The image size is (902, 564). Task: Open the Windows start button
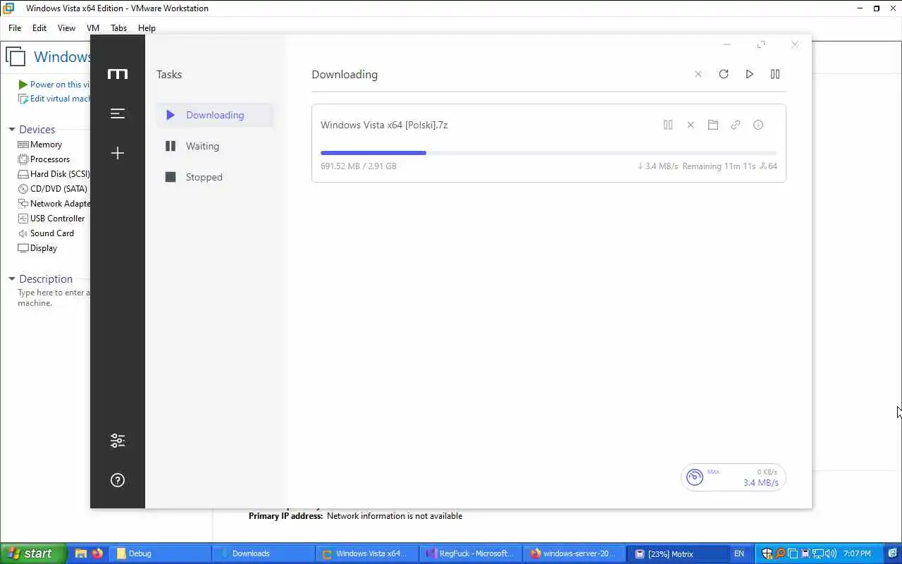(34, 553)
